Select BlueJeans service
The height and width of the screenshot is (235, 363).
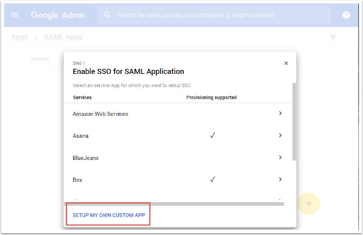point(86,158)
